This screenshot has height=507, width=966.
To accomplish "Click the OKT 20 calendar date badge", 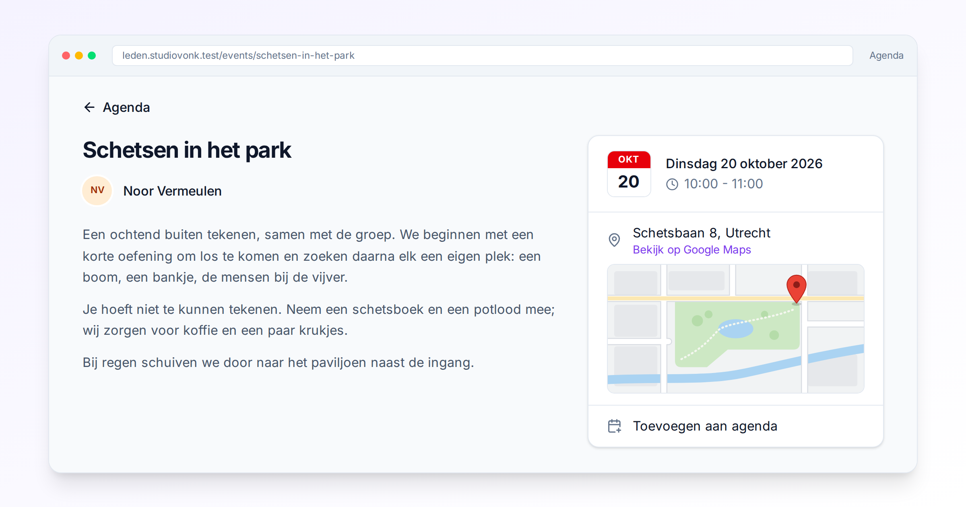I will tap(629, 174).
